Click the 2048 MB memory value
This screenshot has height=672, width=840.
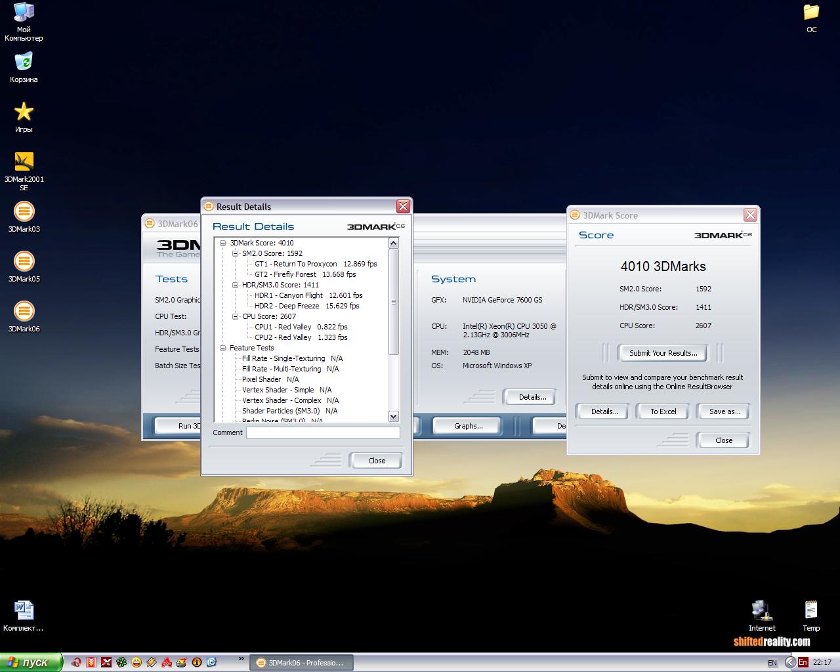pyautogui.click(x=476, y=352)
